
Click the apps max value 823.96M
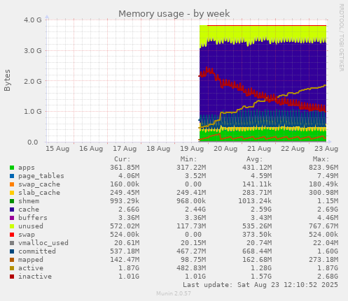[323, 168]
